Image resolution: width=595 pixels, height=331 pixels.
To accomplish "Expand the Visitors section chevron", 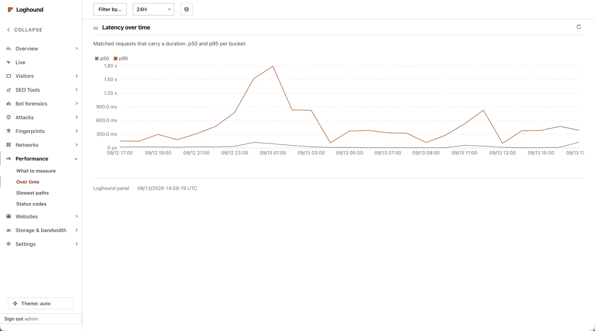I will [76, 76].
